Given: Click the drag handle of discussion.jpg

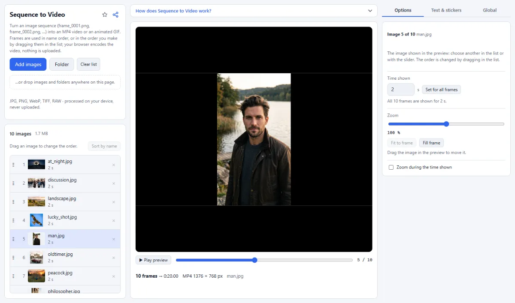Looking at the screenshot, I should [x=13, y=183].
